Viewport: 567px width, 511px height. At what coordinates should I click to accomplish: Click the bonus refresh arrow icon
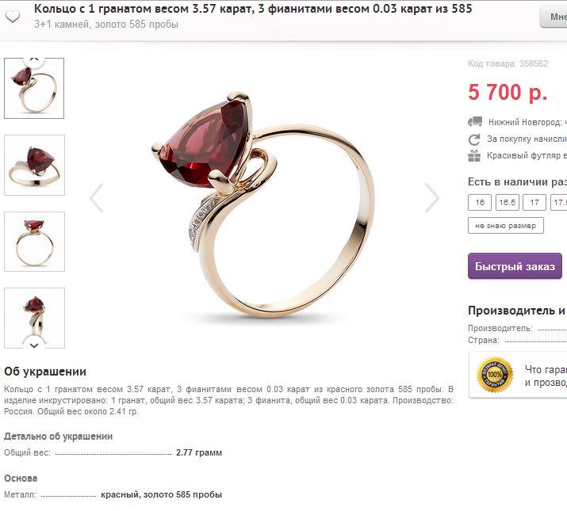tap(474, 139)
